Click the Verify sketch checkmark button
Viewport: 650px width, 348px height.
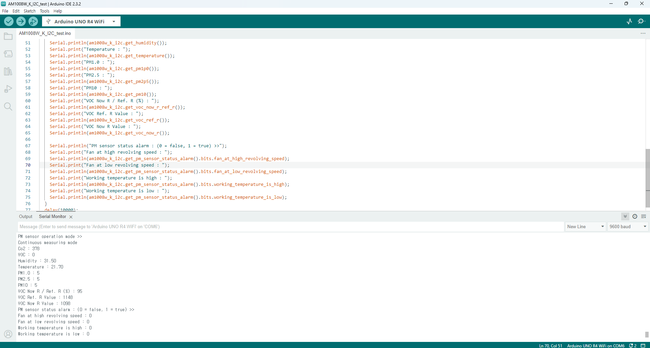point(9,21)
